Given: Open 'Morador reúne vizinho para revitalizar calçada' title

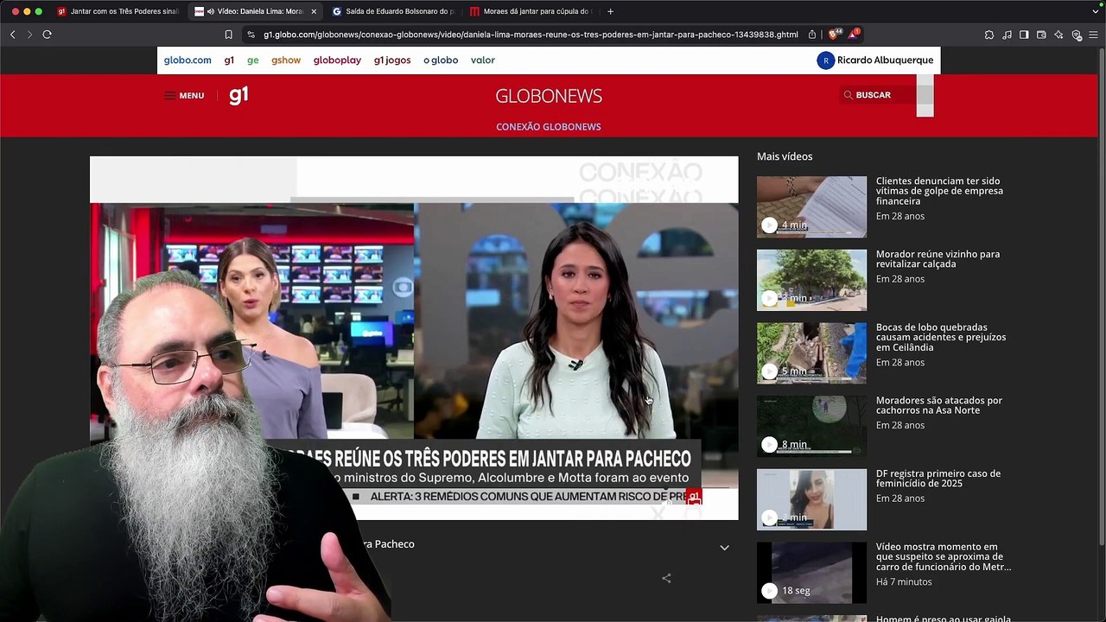Looking at the screenshot, I should pyautogui.click(x=938, y=259).
